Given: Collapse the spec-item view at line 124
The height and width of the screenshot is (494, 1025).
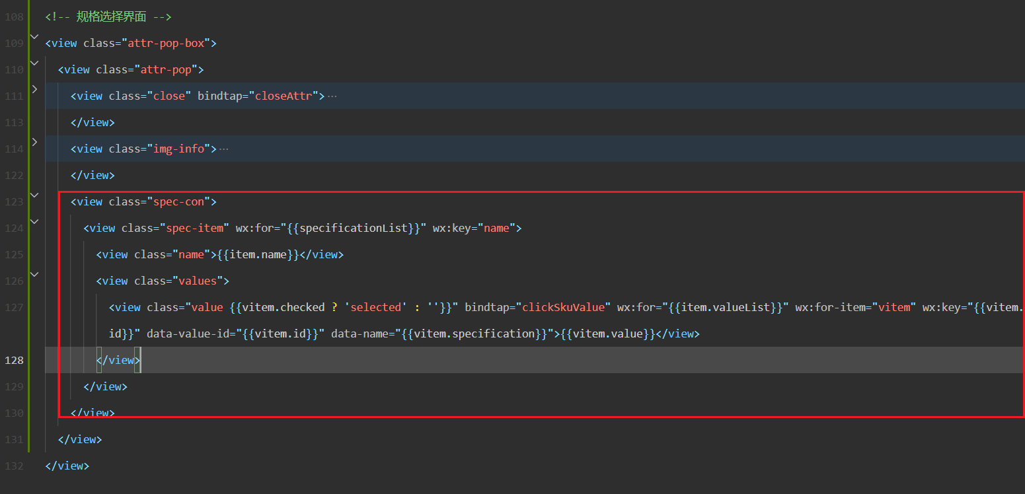Looking at the screenshot, I should coord(34,221).
